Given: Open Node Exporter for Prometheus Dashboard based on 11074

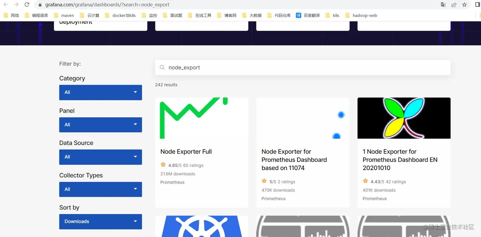Looking at the screenshot, I should tap(294, 160).
